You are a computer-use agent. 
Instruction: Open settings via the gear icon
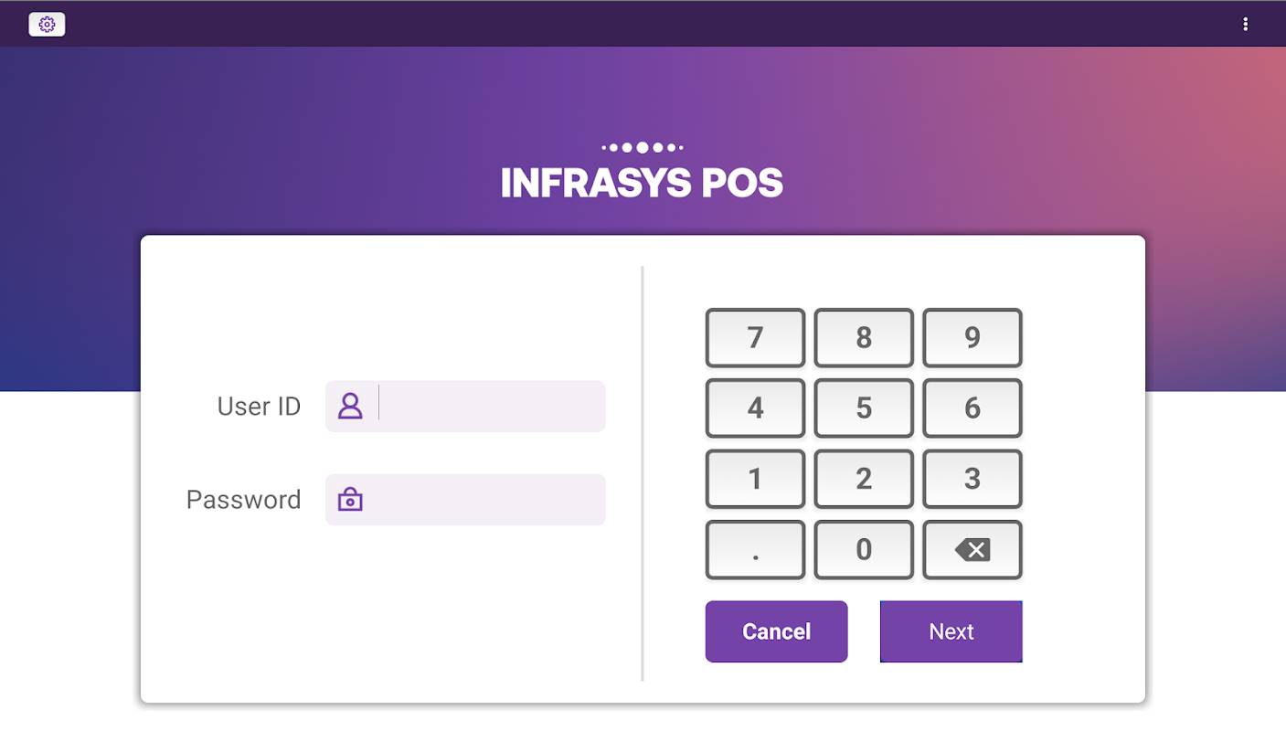47,25
